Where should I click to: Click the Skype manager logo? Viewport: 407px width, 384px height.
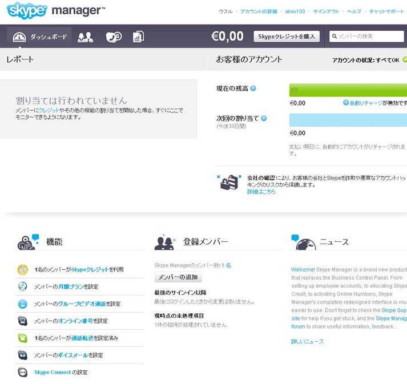(56, 10)
